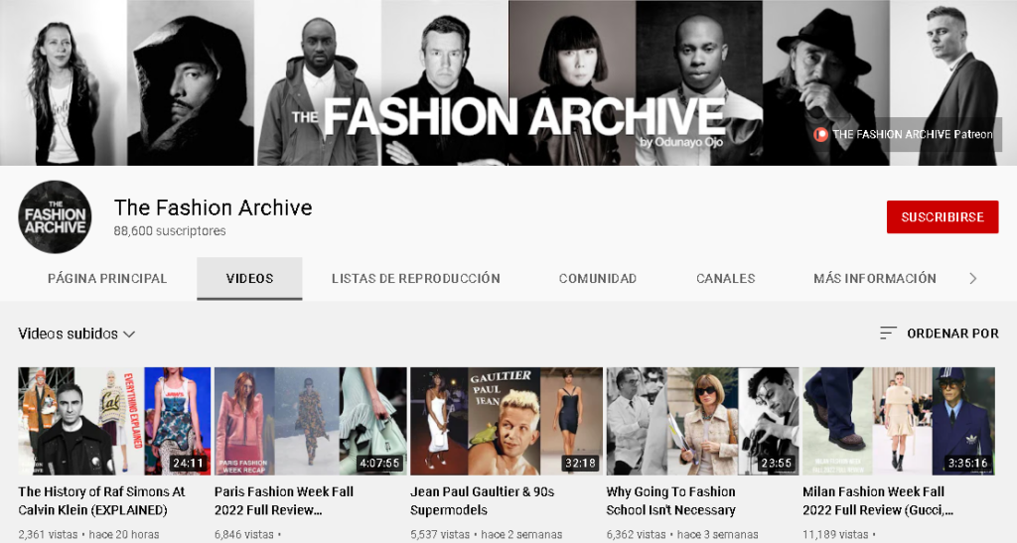Click the 6,846 vistas text

pyautogui.click(x=244, y=535)
